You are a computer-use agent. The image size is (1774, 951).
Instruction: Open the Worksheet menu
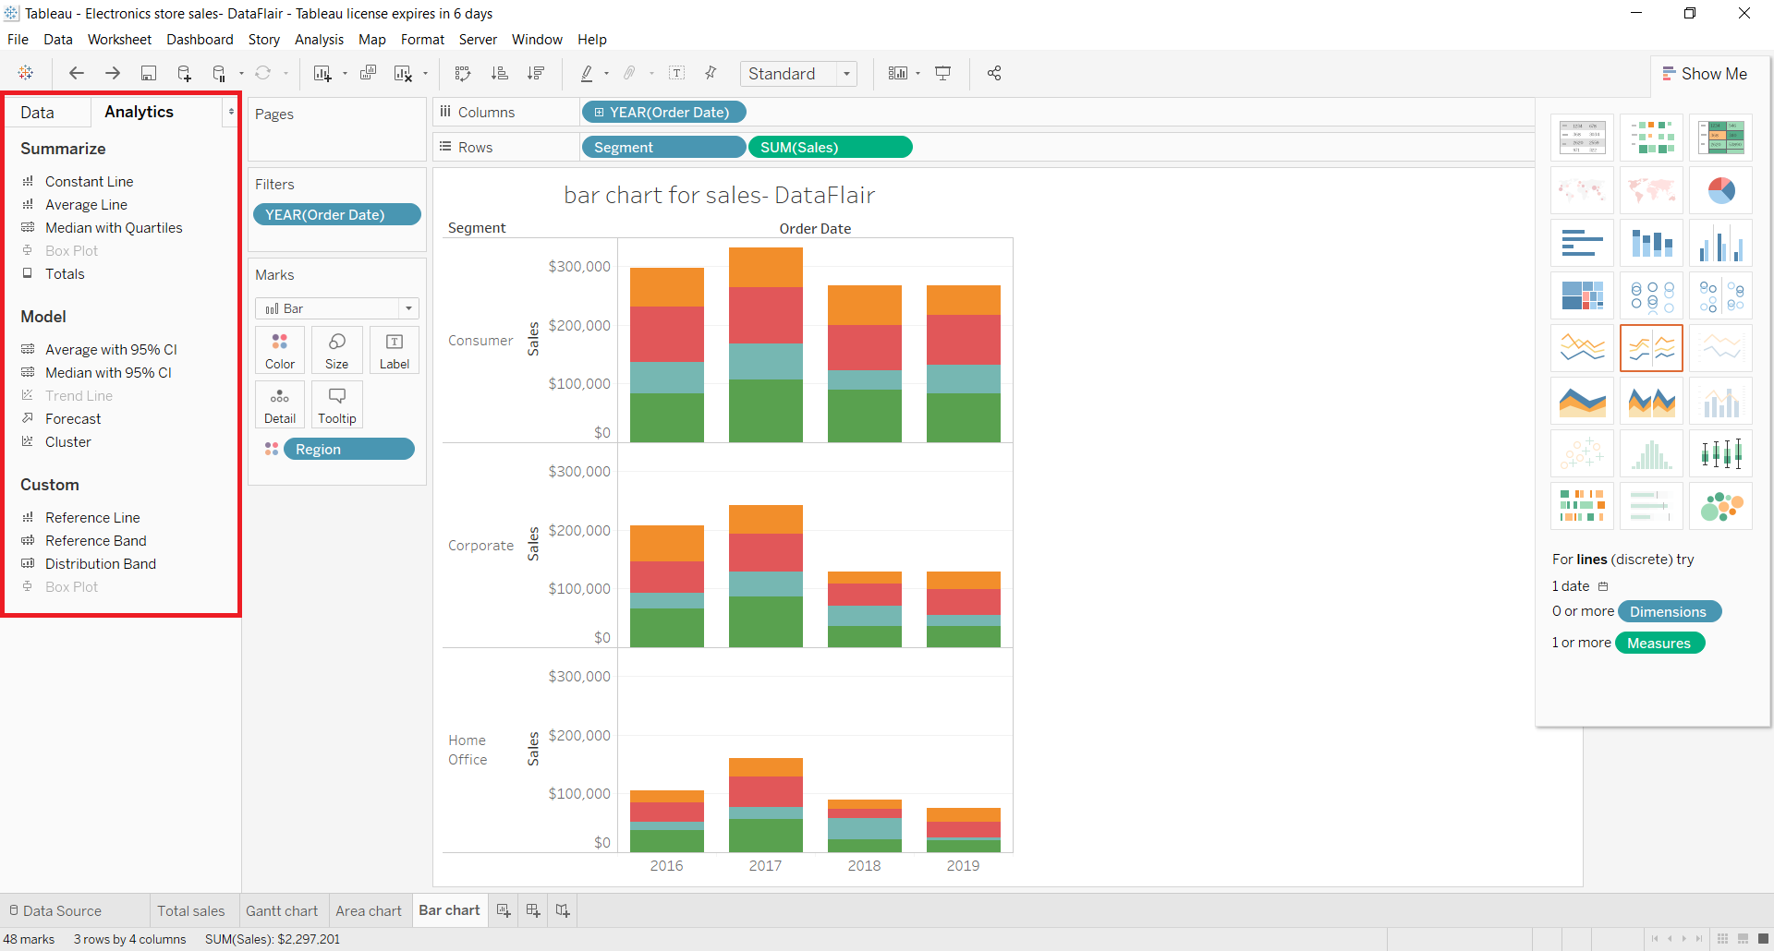point(119,40)
